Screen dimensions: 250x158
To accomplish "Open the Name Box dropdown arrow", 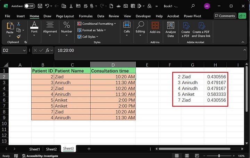I will pyautogui.click(x=24, y=50).
